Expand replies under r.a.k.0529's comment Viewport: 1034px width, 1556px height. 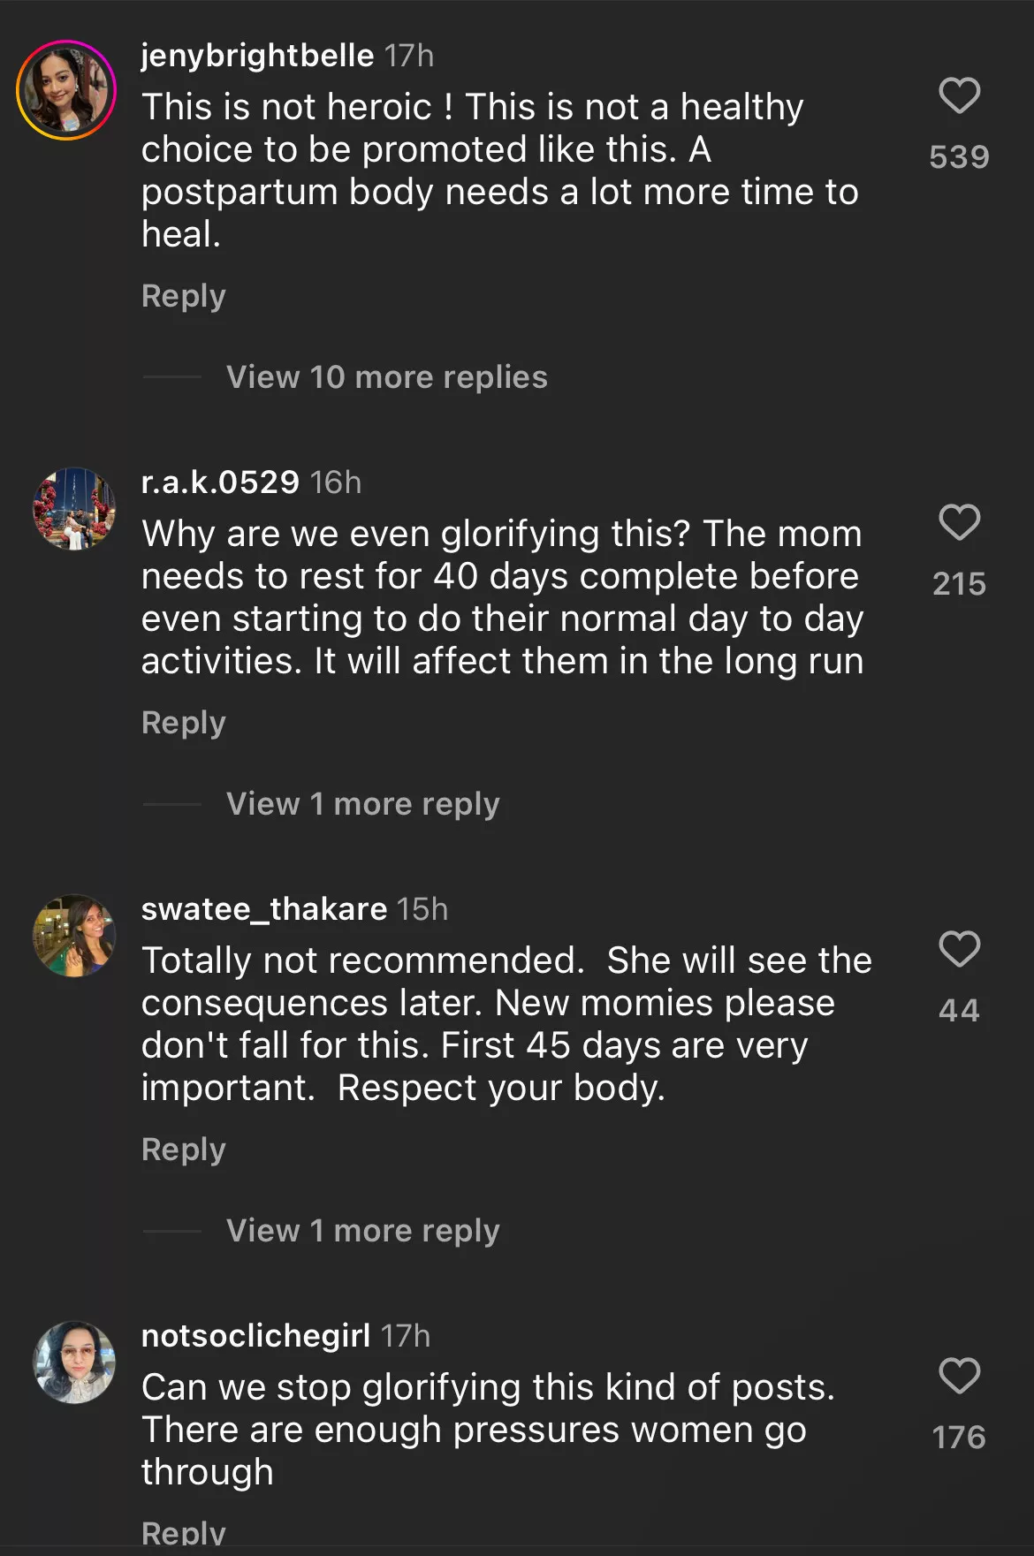click(x=362, y=804)
